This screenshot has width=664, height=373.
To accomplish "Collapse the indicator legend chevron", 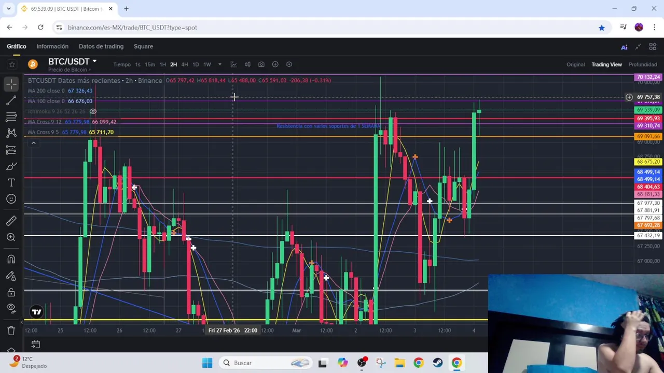I will 33,143.
